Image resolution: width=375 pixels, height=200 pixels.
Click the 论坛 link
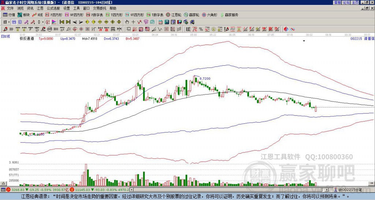tap(346, 3)
